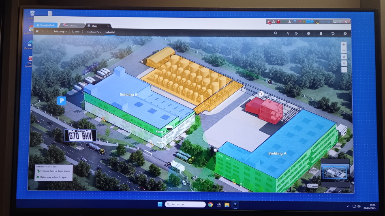Click the target selection tool icon
Viewport: 385px width, 216px height.
pyautogui.click(x=296, y=33)
